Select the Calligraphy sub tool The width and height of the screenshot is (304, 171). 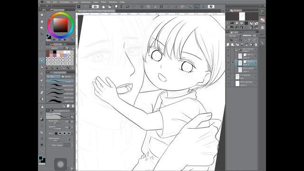[60, 94]
